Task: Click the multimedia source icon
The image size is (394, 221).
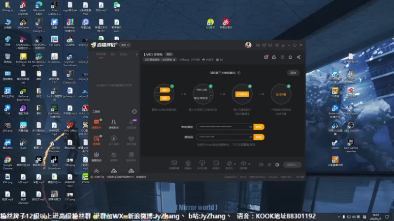Action: [216, 165]
